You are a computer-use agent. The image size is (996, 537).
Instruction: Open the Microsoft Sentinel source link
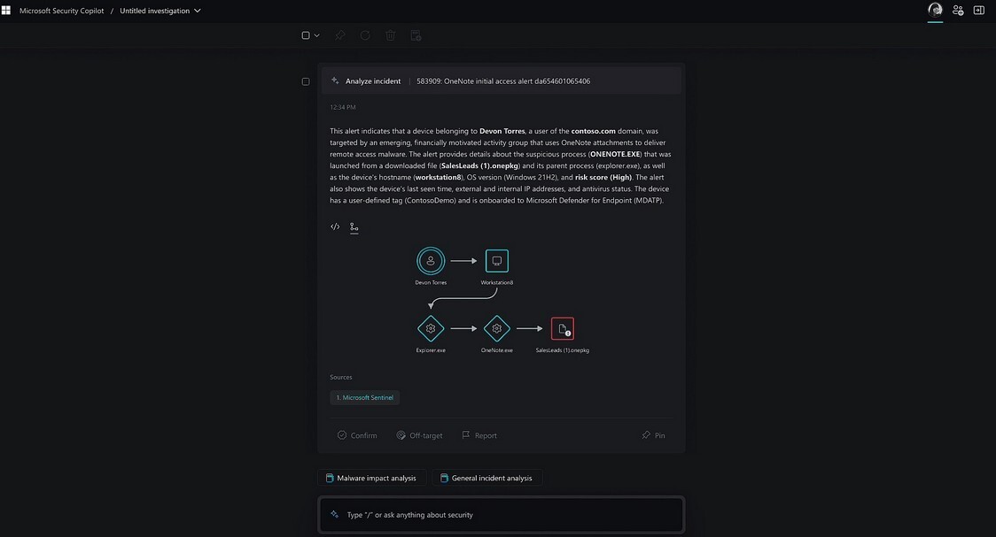365,398
